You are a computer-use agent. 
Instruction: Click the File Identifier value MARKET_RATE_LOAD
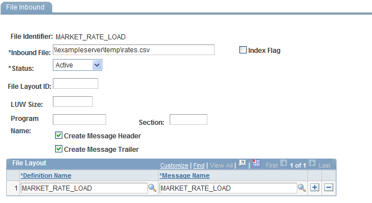tap(90, 37)
